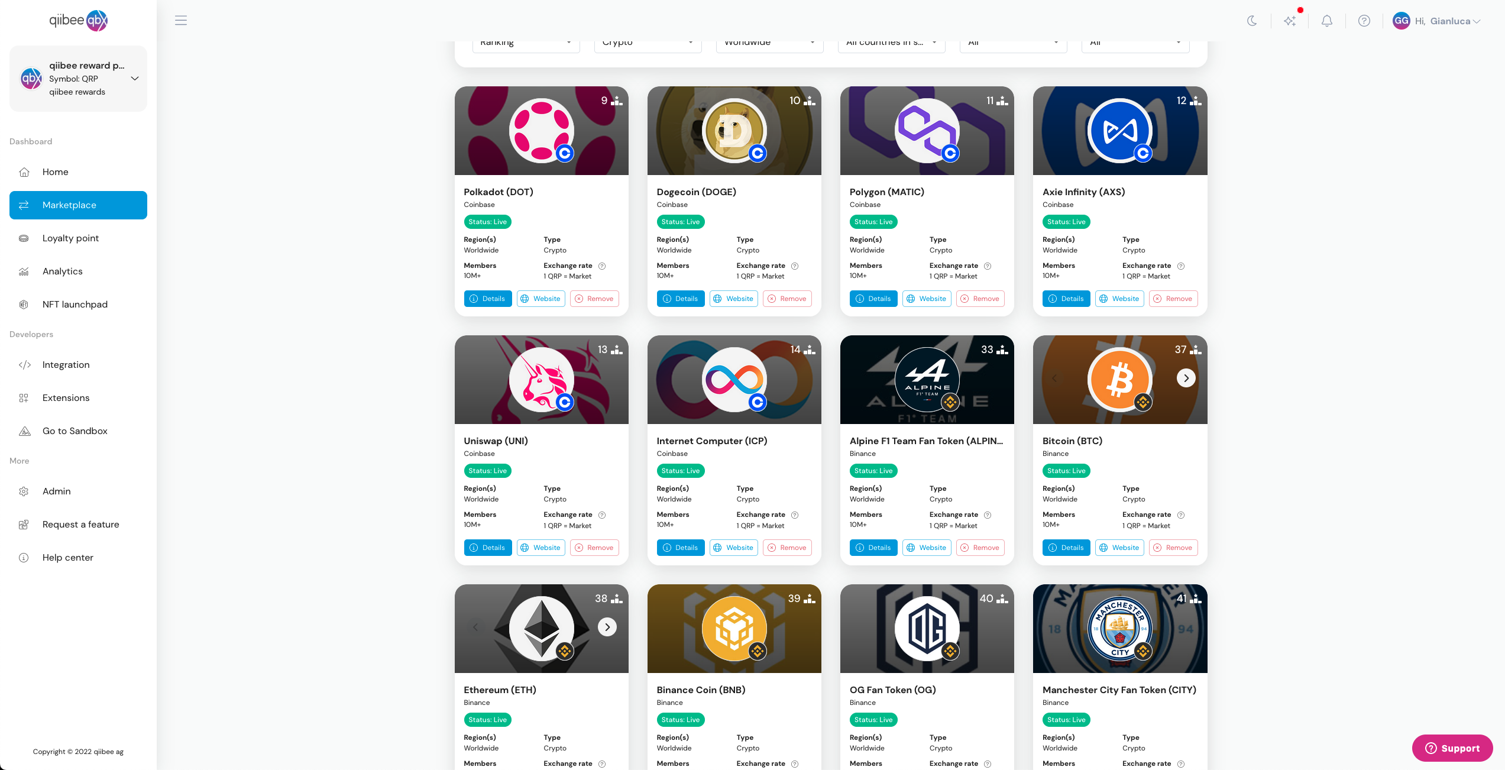This screenshot has width=1505, height=770.
Task: Click Polygon exchange rate info icon
Action: click(987, 266)
